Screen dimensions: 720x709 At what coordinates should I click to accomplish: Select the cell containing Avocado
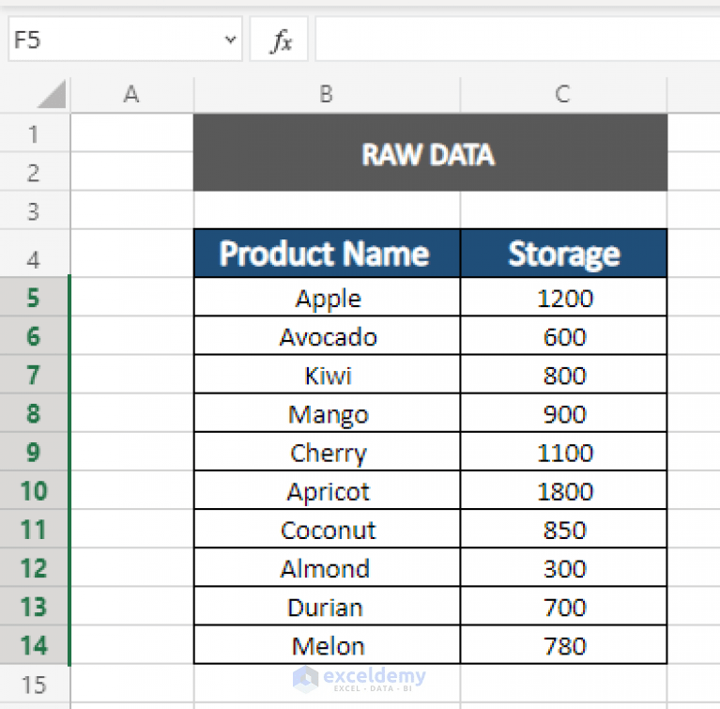click(327, 335)
